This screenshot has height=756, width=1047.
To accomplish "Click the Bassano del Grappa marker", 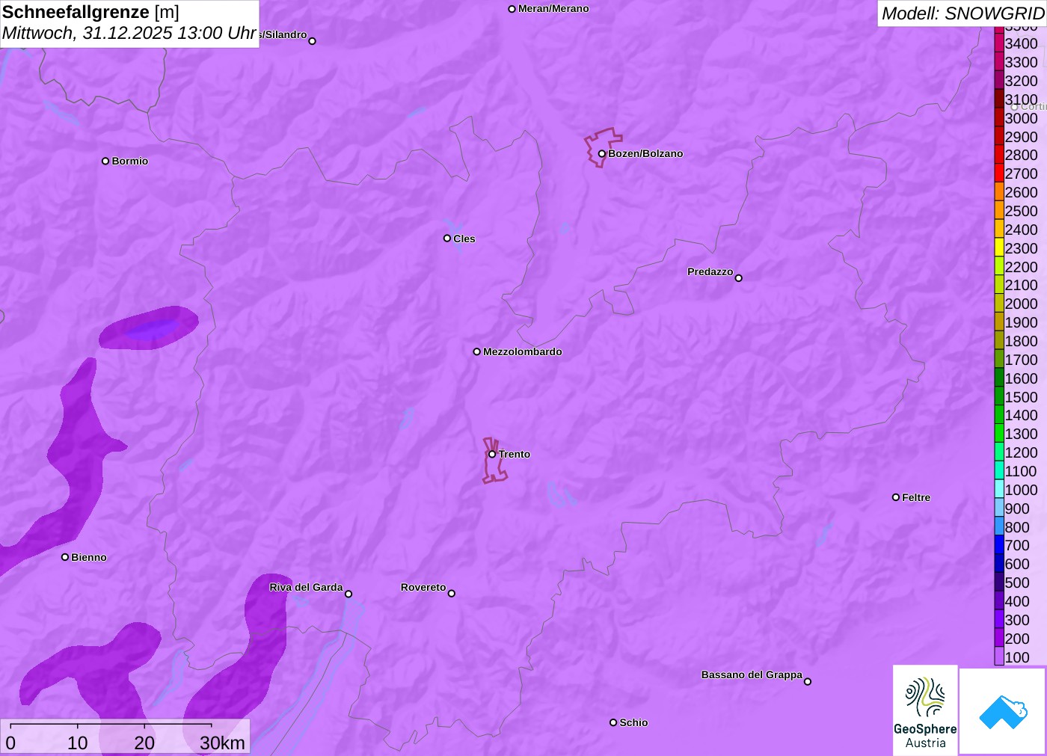I will pos(807,681).
